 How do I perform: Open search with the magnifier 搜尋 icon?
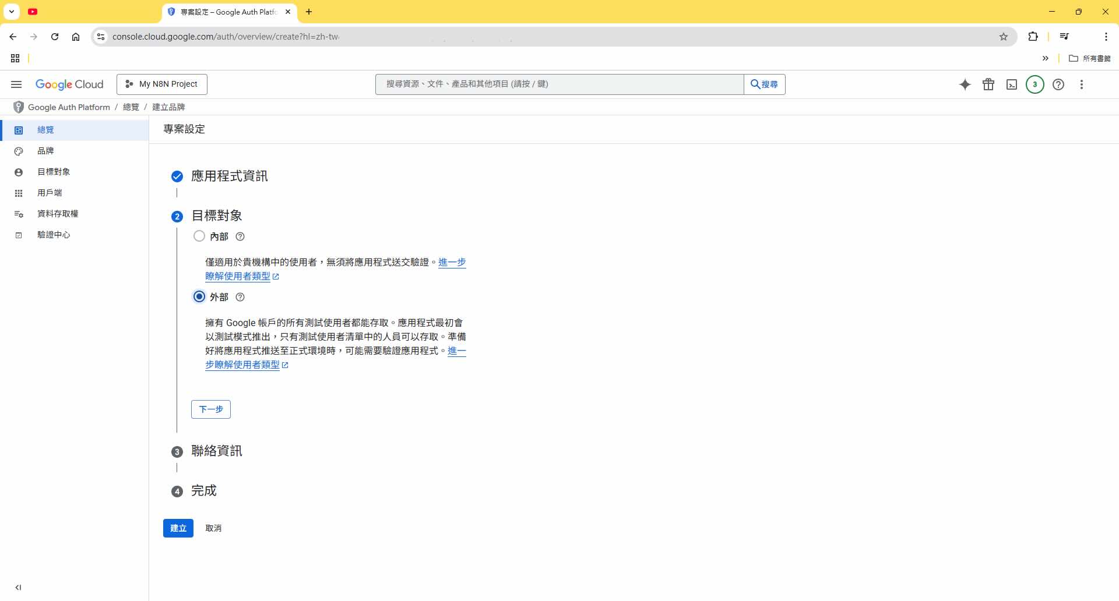[764, 84]
